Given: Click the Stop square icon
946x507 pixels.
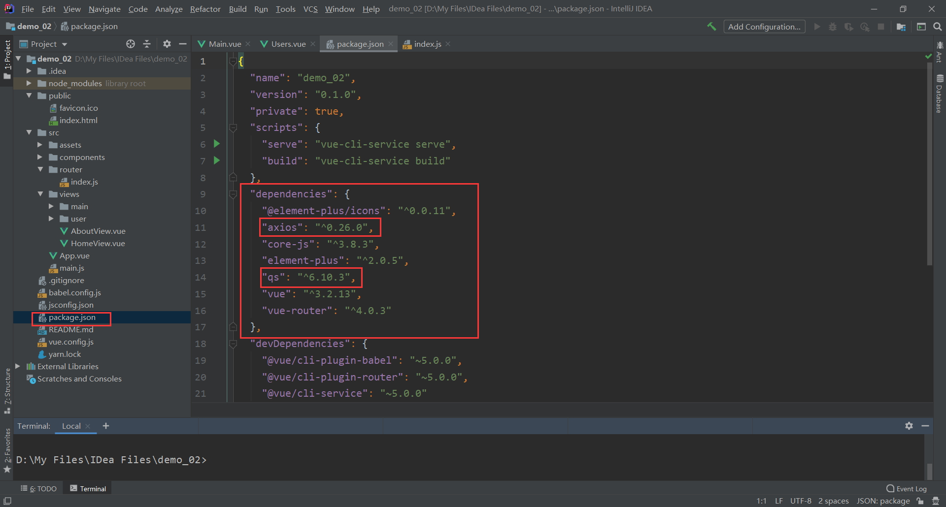Looking at the screenshot, I should tap(881, 27).
